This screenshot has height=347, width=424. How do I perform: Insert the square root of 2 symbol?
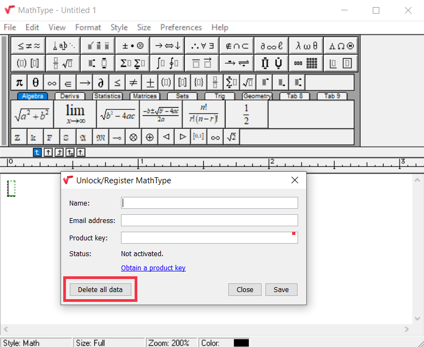click(231, 137)
